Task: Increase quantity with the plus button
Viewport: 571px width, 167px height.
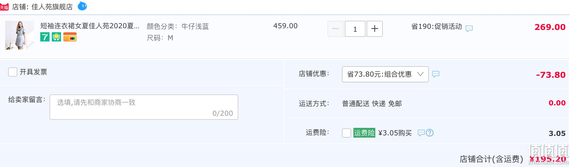Action: (374, 29)
